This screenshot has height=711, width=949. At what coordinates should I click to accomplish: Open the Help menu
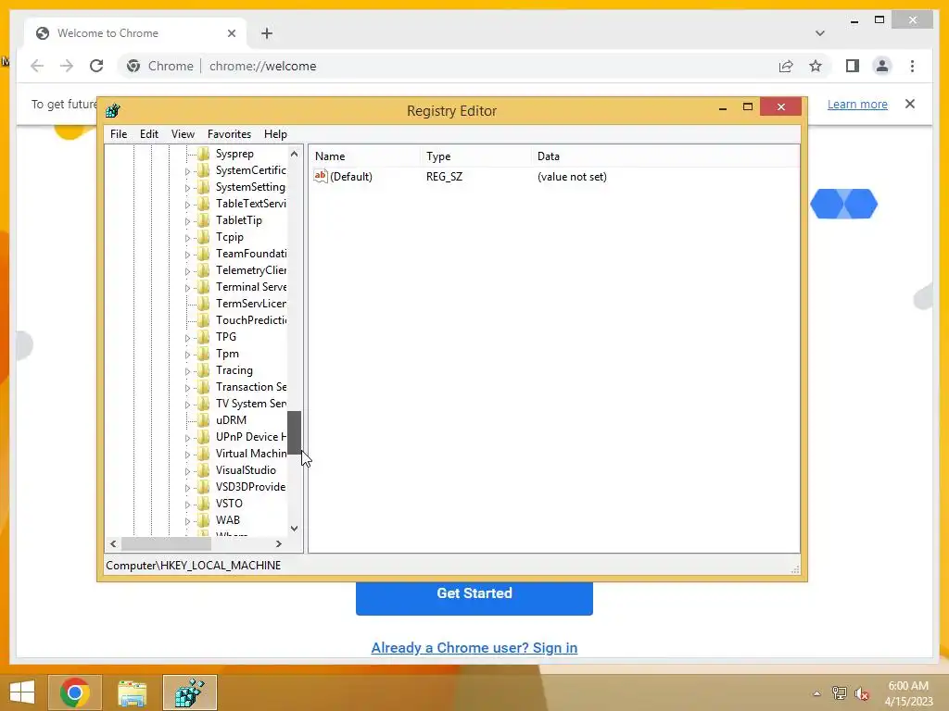275,134
